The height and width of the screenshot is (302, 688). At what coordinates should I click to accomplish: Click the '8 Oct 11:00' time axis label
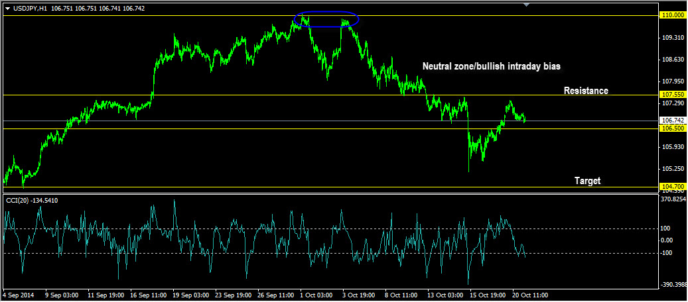pos(402,295)
